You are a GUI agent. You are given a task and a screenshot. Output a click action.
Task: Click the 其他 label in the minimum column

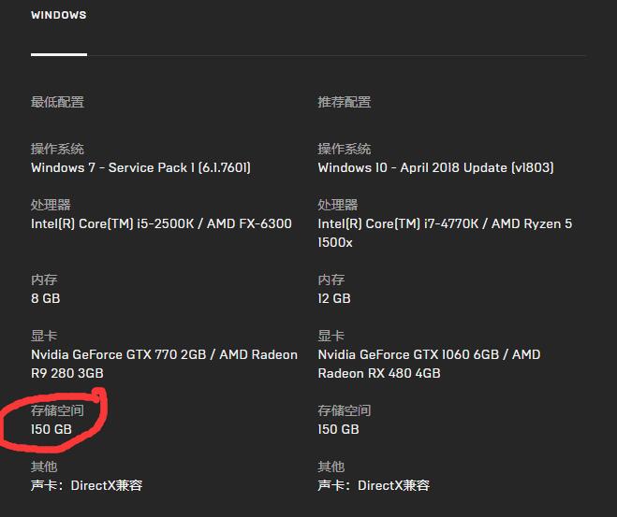[x=44, y=467]
